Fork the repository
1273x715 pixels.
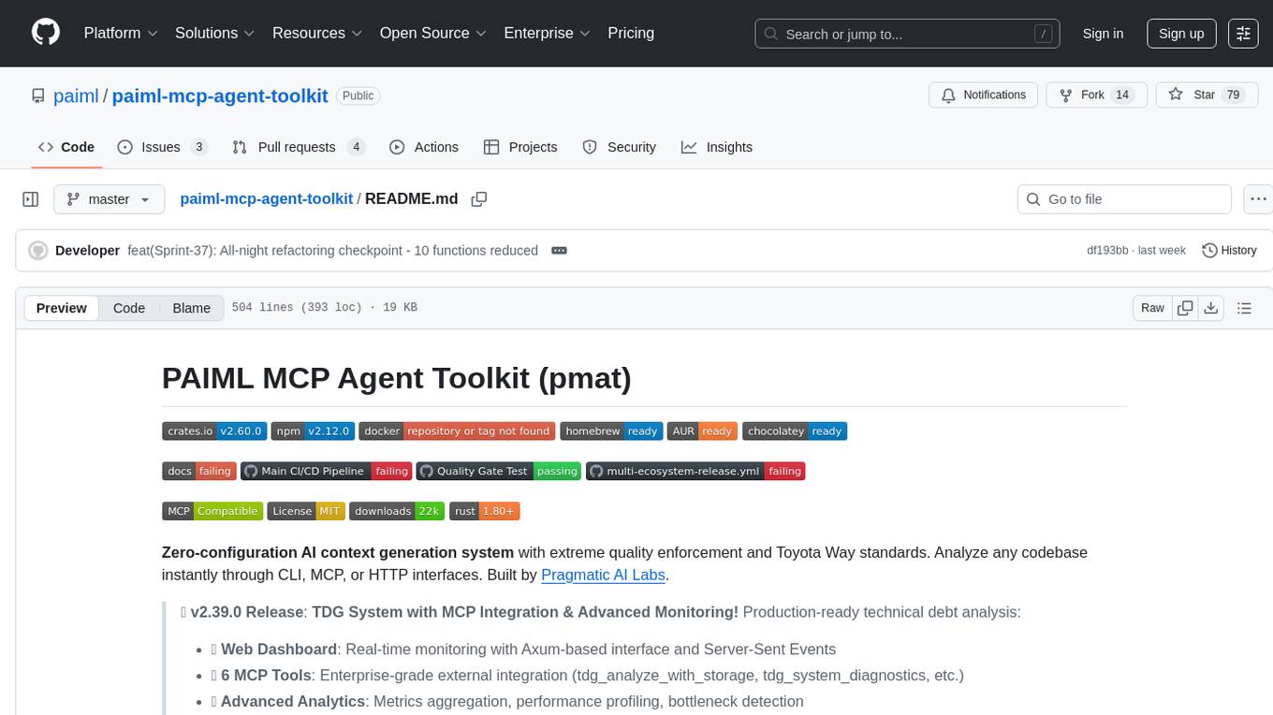tap(1095, 95)
